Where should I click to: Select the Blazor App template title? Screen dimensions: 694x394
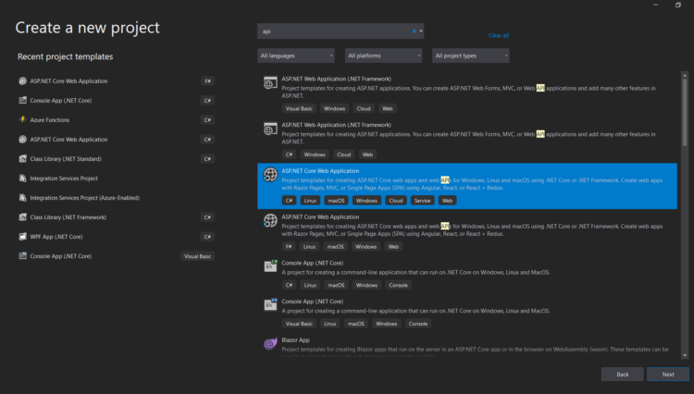[x=295, y=340]
